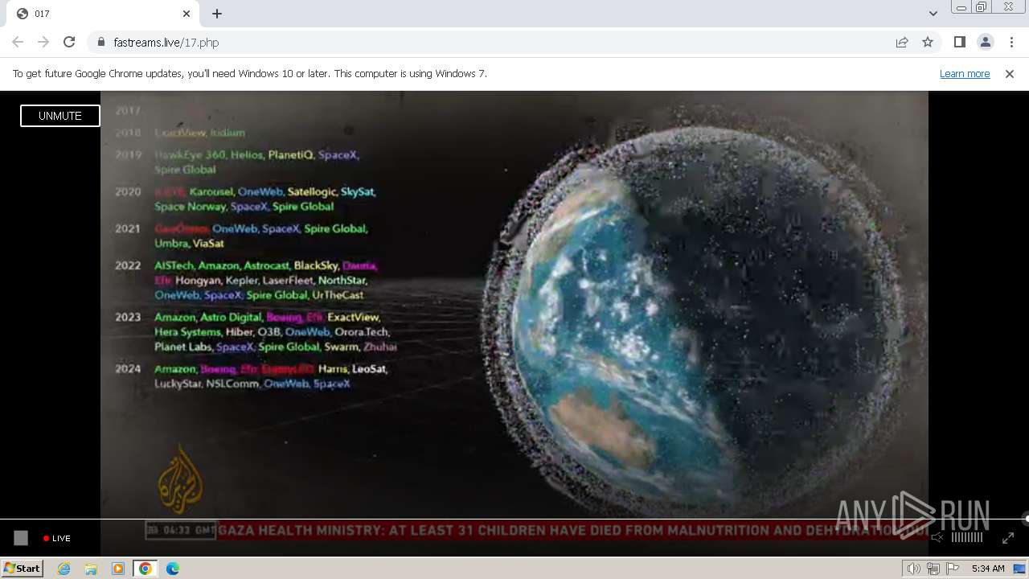Open the Chrome three-dot menu

(1011, 42)
